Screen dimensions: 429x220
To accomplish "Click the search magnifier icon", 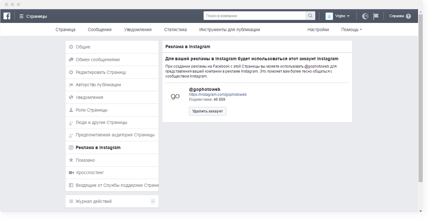I will click(310, 16).
